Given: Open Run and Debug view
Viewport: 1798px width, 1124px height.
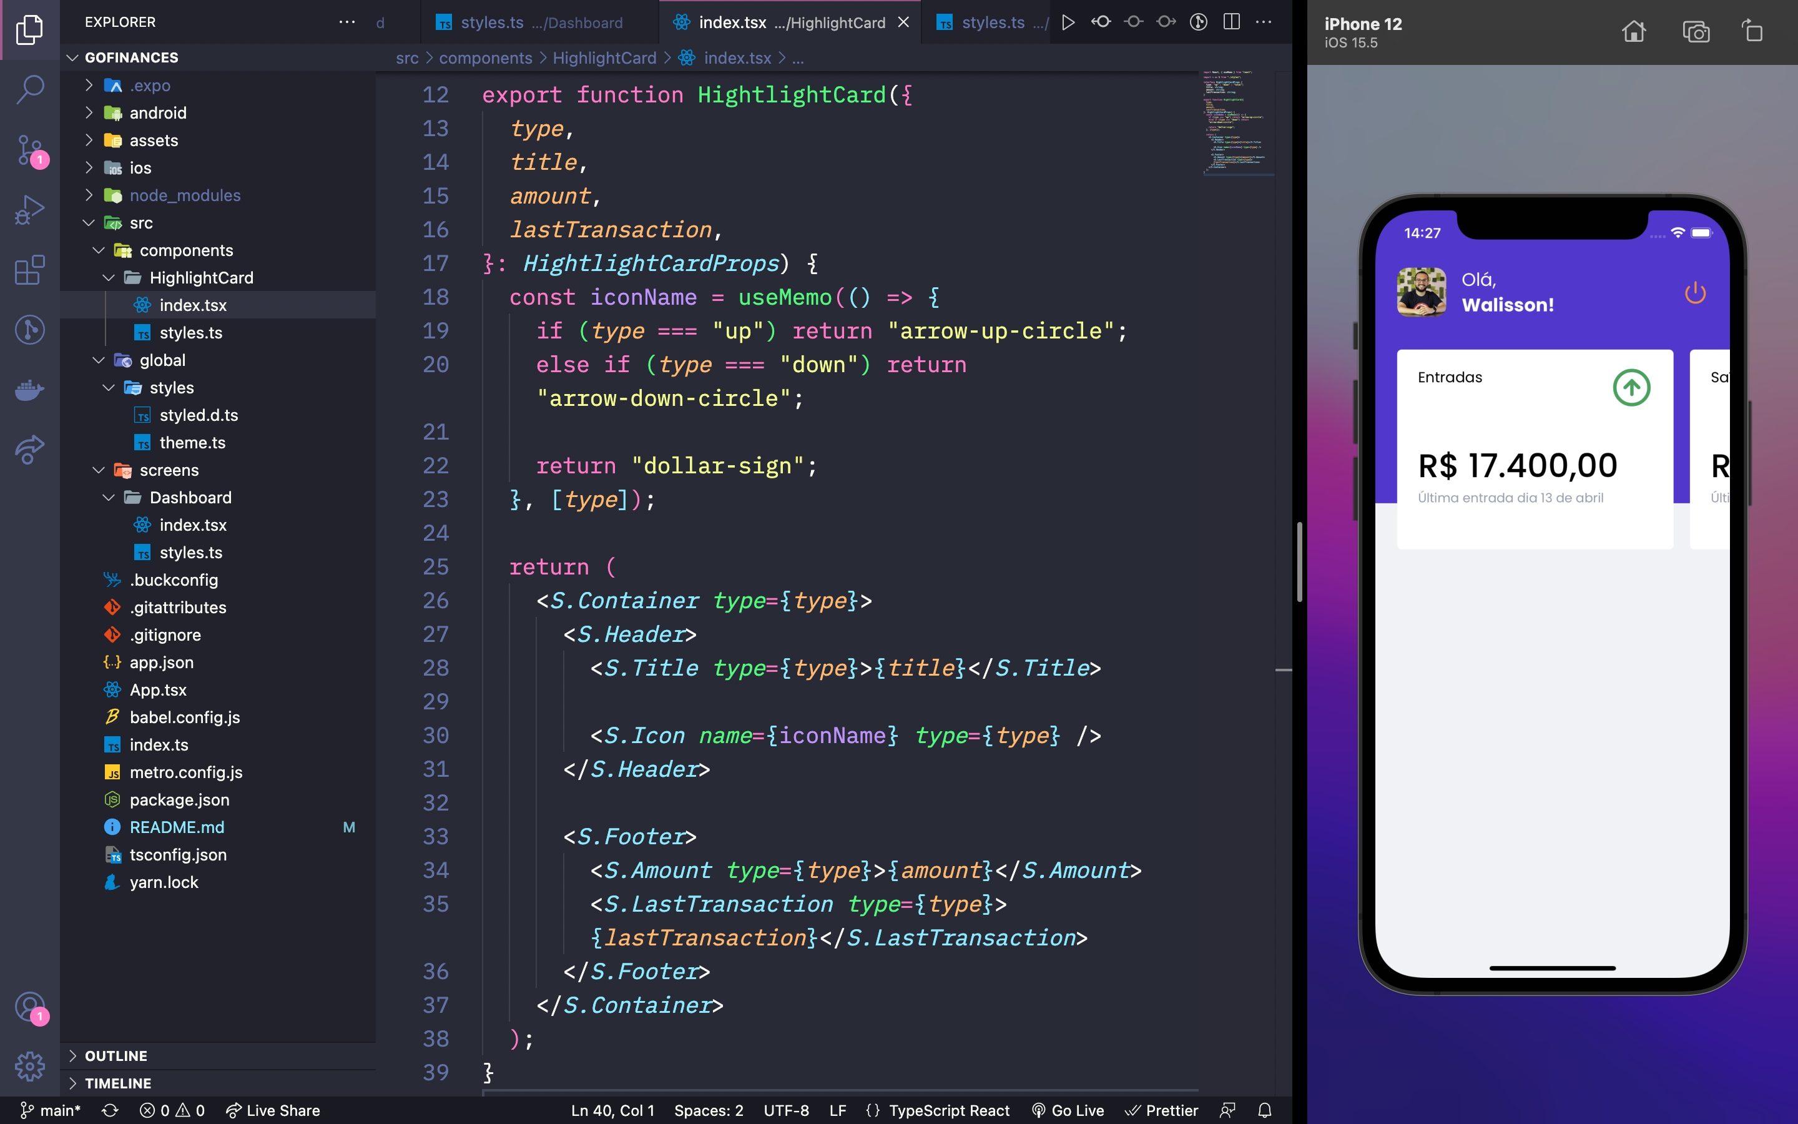Looking at the screenshot, I should coord(30,210).
